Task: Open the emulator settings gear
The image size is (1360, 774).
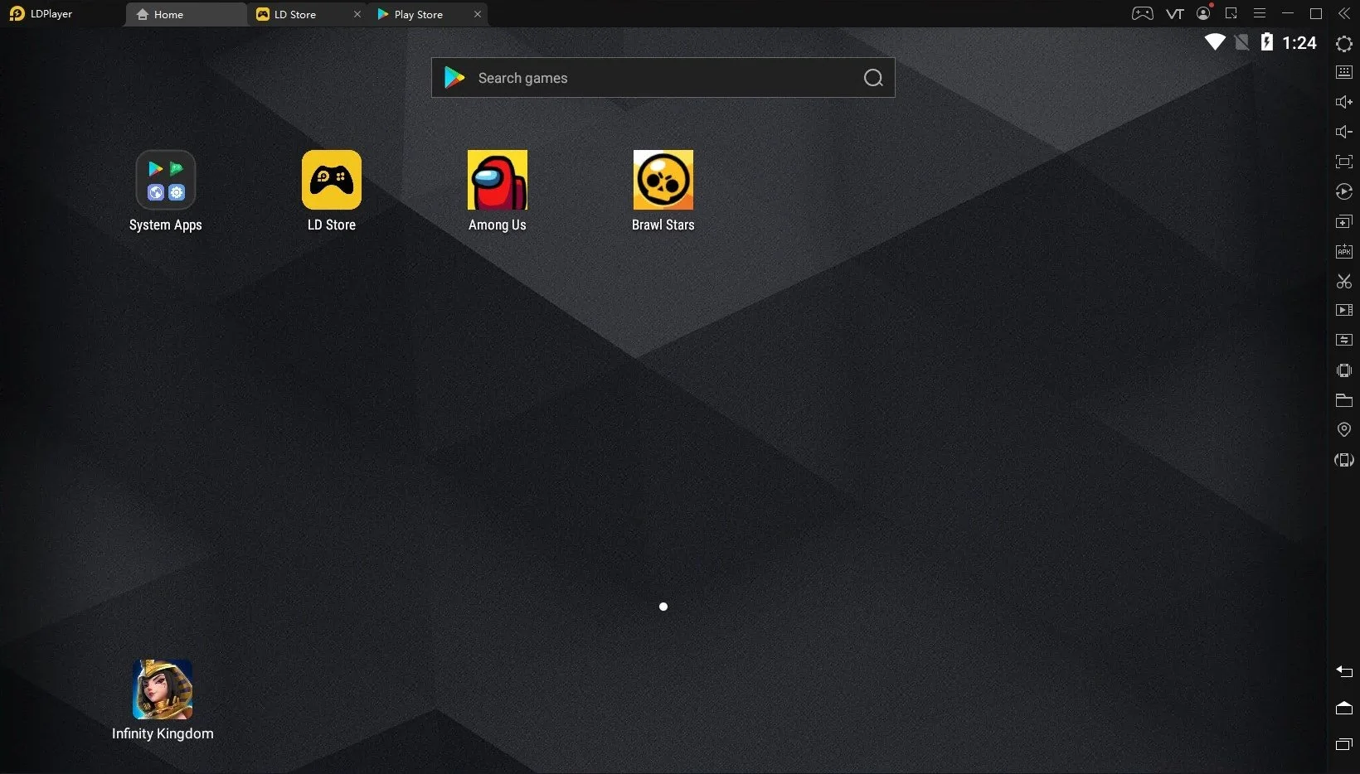Action: (1343, 44)
